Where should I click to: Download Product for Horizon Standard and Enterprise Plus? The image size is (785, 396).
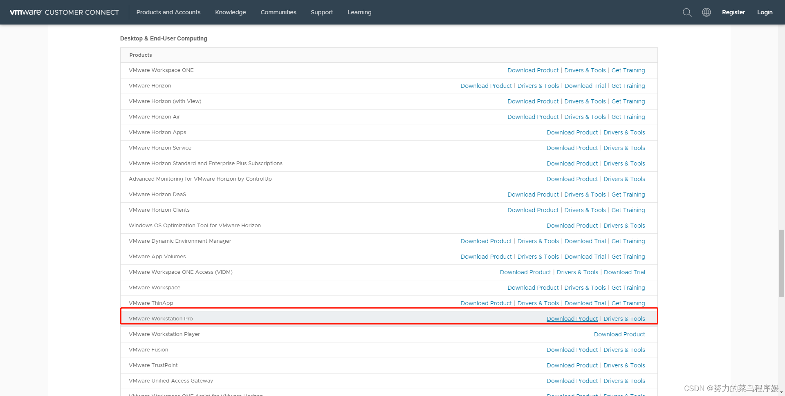(572, 163)
